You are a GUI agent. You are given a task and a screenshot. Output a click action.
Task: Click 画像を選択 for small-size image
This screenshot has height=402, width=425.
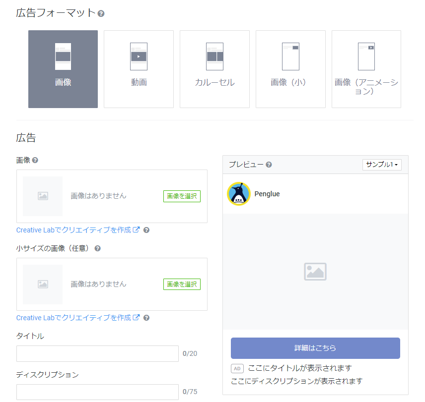point(182,285)
